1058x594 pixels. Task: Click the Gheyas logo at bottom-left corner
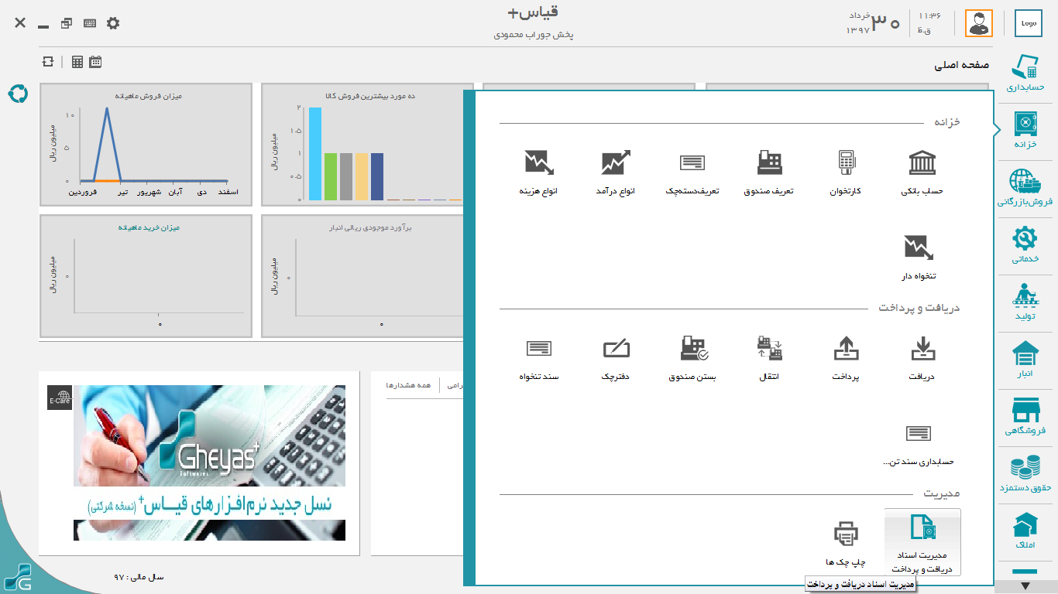(17, 578)
